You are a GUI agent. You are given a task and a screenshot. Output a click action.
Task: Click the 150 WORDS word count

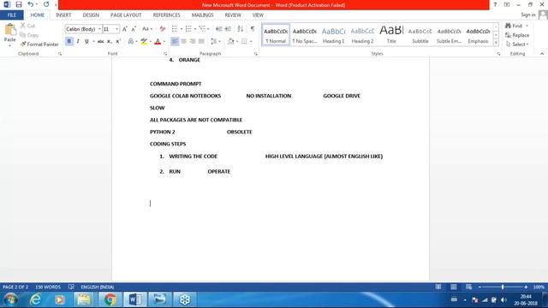[x=48, y=287]
